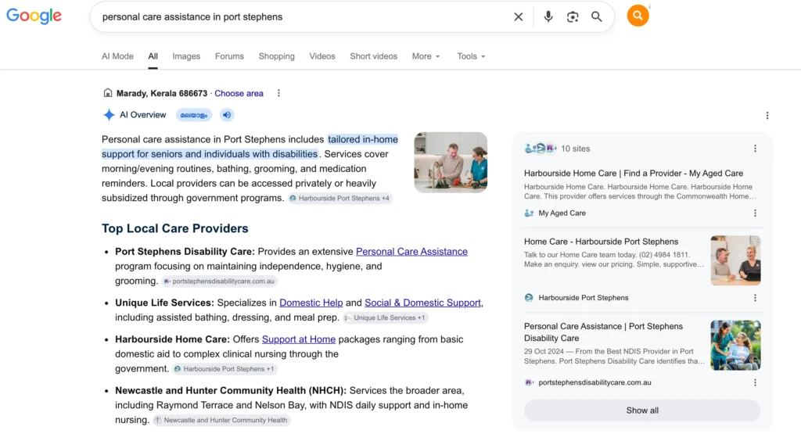This screenshot has width=801, height=441.
Task: Click the My Aged Care favicon
Action: coord(529,213)
